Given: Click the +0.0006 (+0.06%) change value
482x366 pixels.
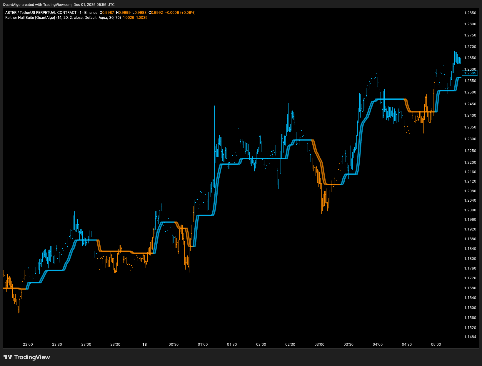Looking at the screenshot, I should (180, 13).
